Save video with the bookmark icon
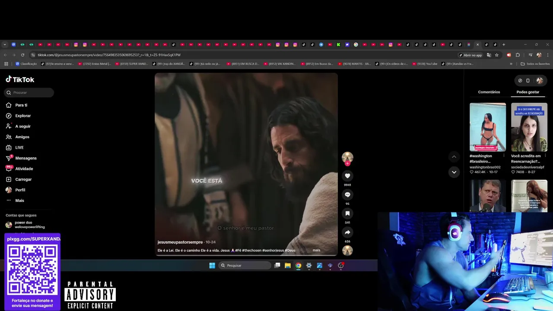553x311 pixels. click(x=347, y=213)
